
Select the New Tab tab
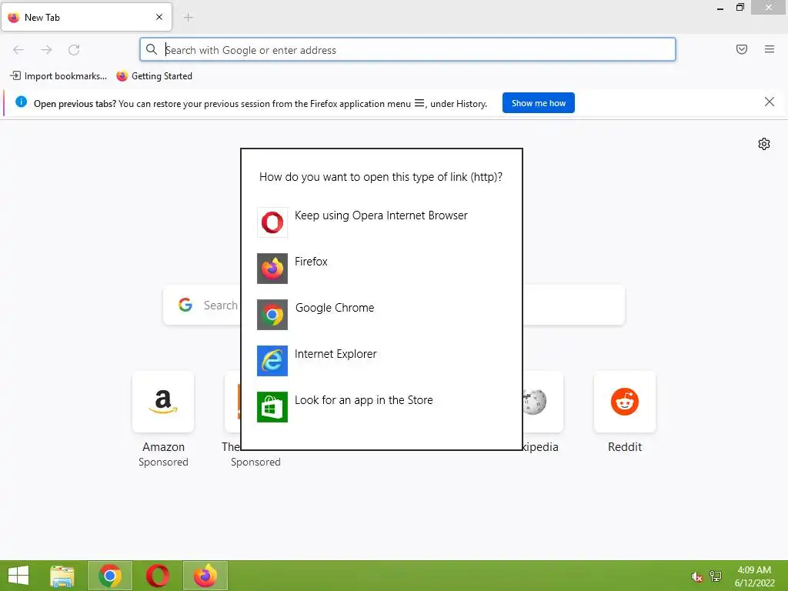pyautogui.click(x=86, y=17)
